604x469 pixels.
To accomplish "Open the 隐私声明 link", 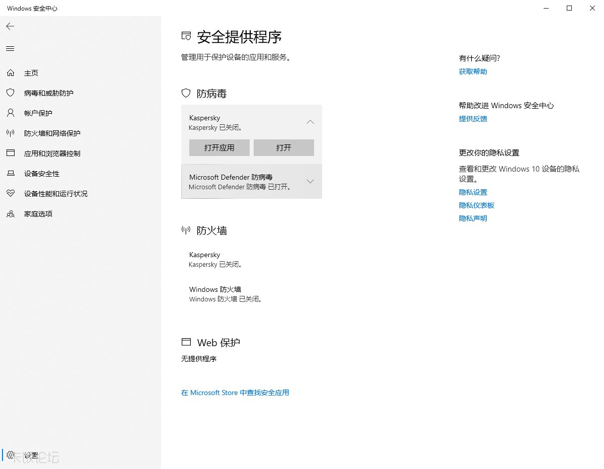I will pos(473,218).
